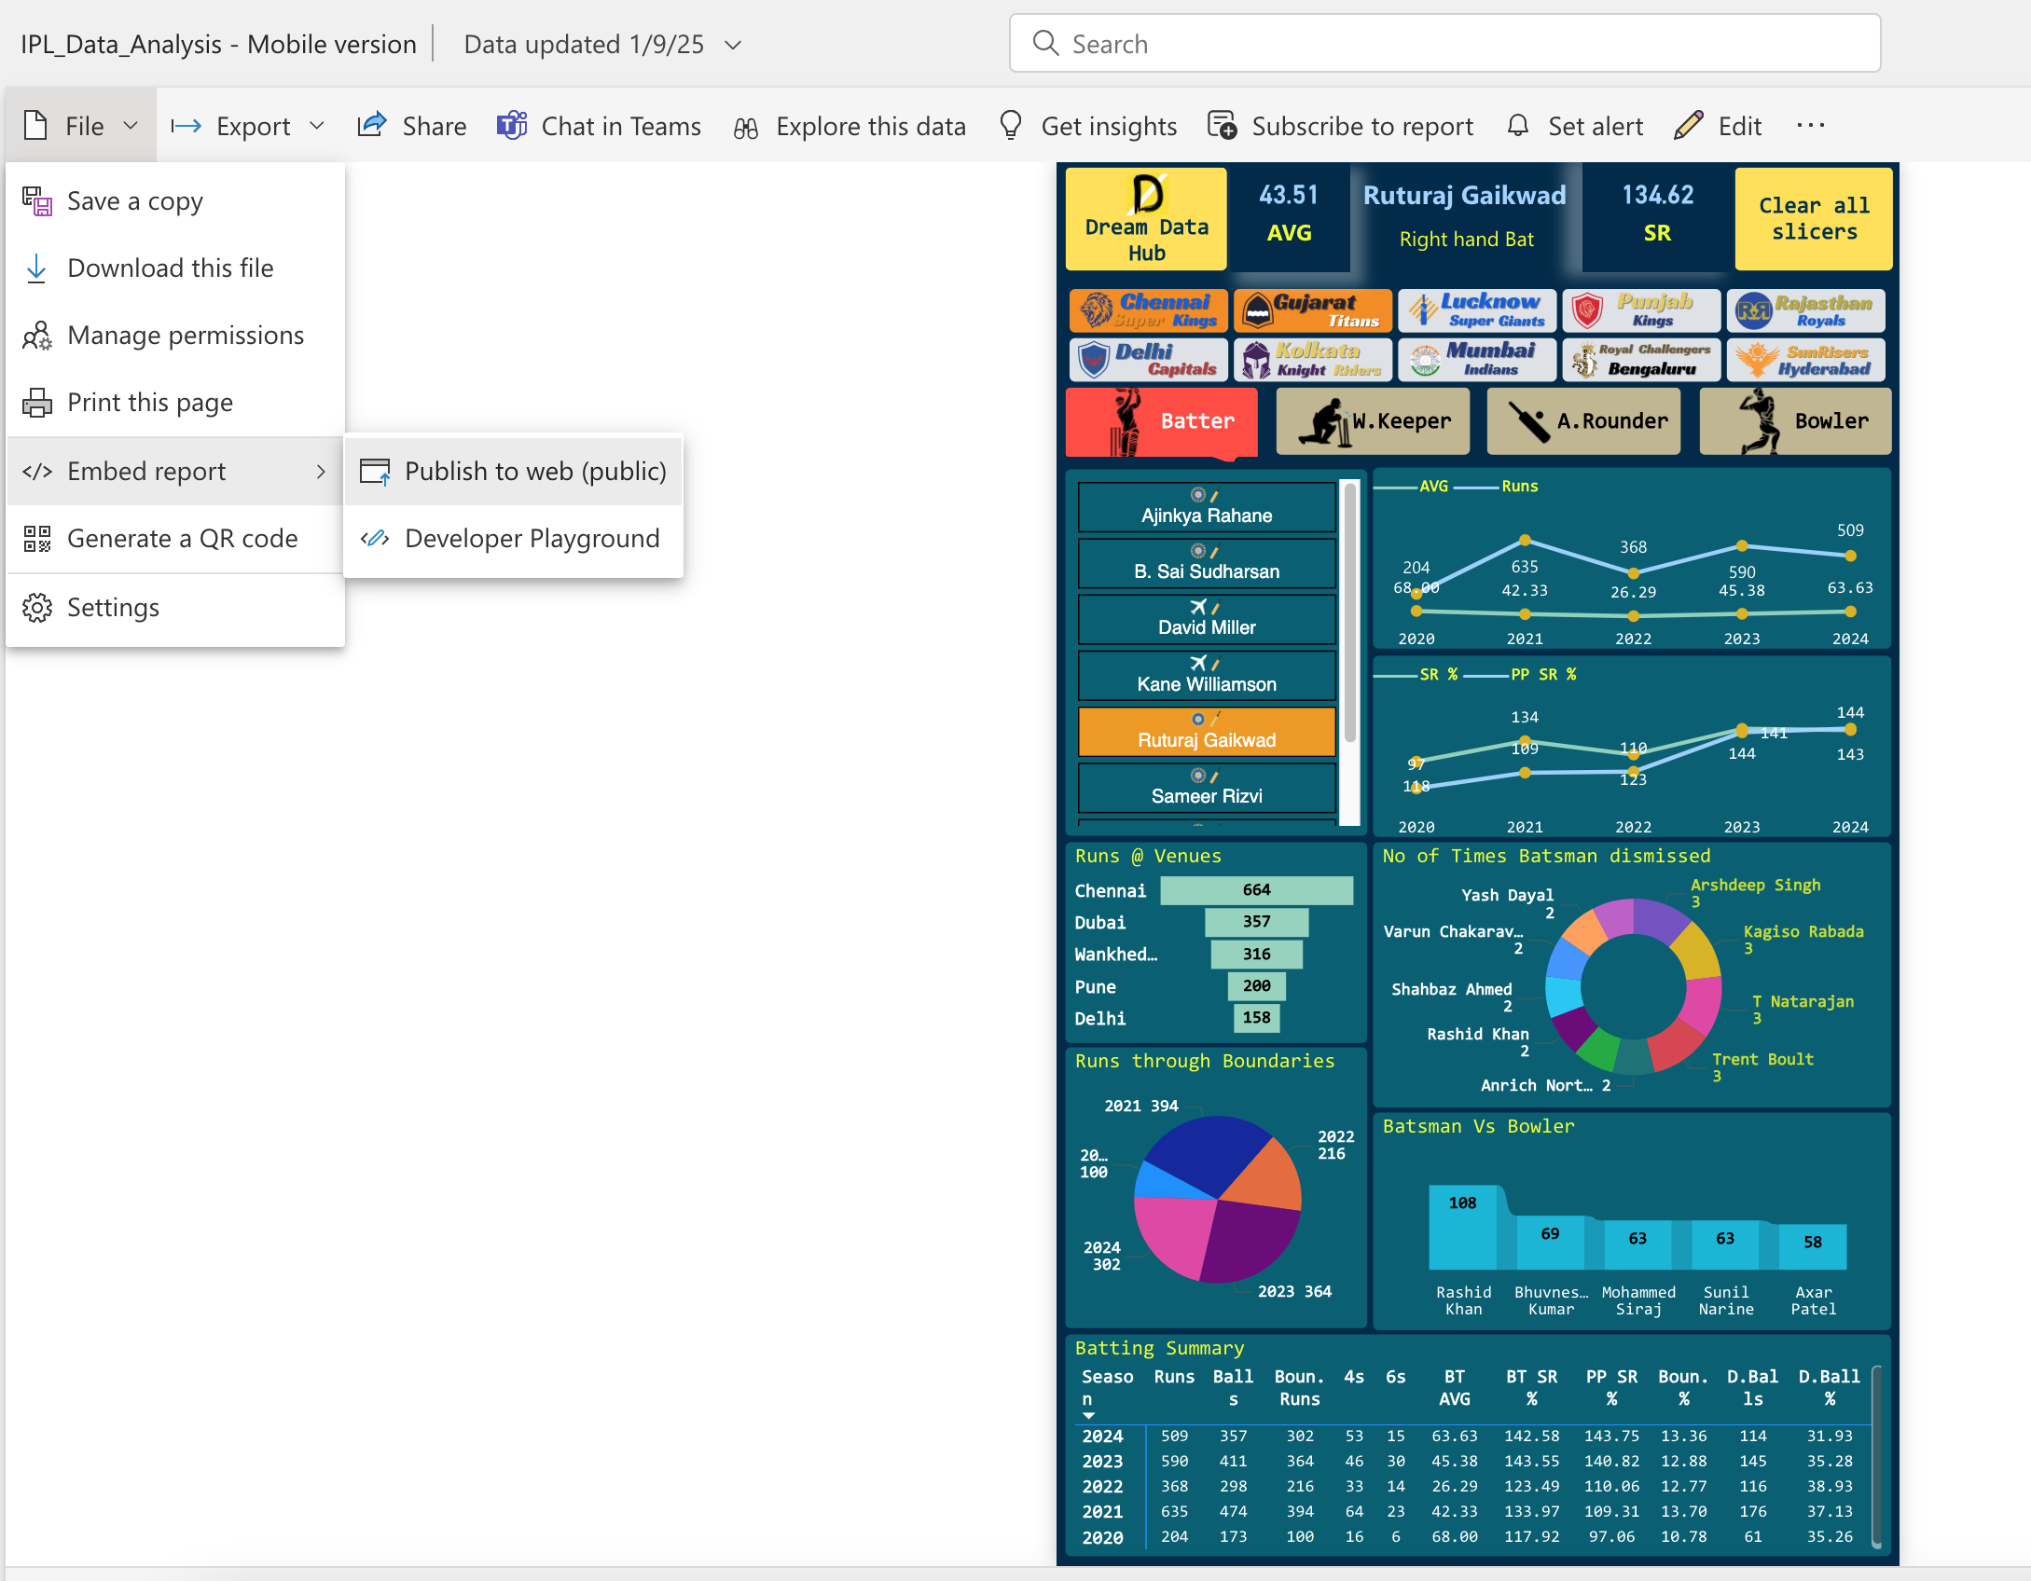The height and width of the screenshot is (1581, 2031).
Task: Select the Rajasthan Royals team logo
Action: click(x=1805, y=310)
